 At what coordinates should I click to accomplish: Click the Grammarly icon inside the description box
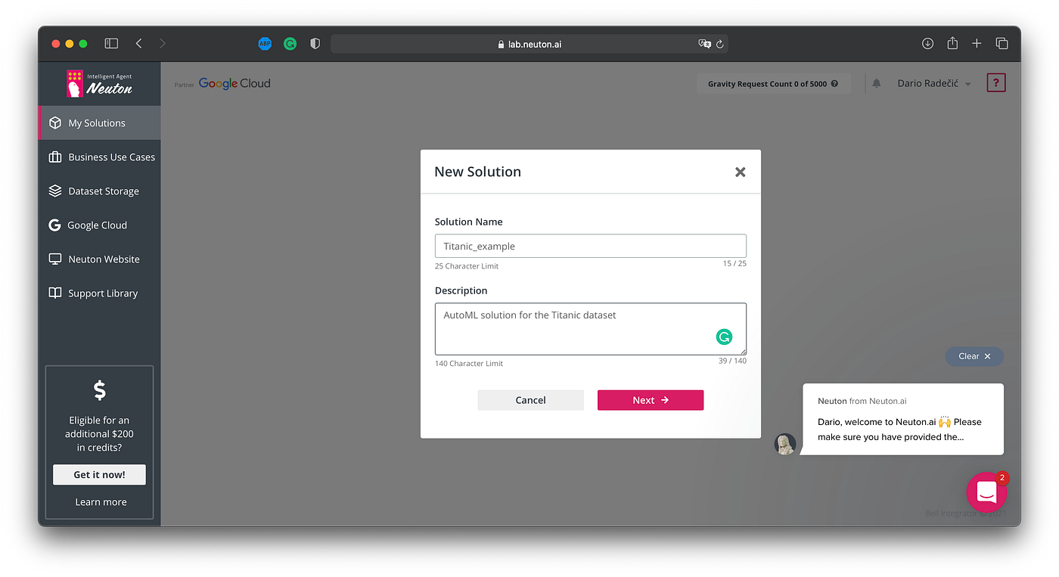pyautogui.click(x=724, y=337)
